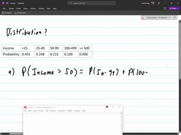Open the Draw ribbon tab
The image size is (181, 135).
pyautogui.click(x=25, y=9)
